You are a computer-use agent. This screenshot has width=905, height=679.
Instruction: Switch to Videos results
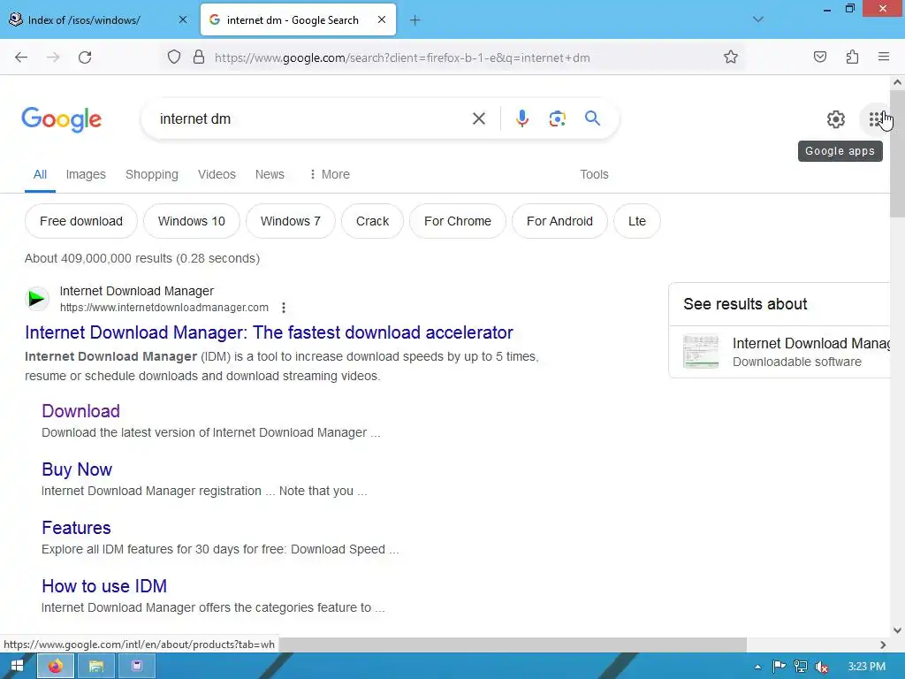(x=217, y=174)
